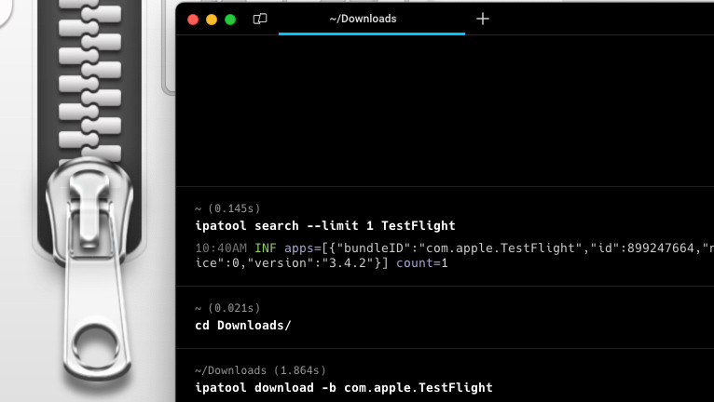Select the ipatool download -b com.apple.TestFlight command
The height and width of the screenshot is (402, 714).
tap(344, 387)
